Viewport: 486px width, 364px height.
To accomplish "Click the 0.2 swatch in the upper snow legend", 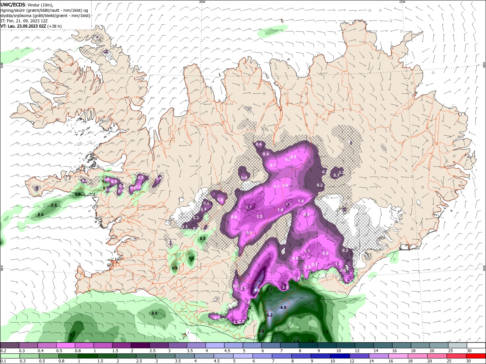I will (x=9, y=345).
